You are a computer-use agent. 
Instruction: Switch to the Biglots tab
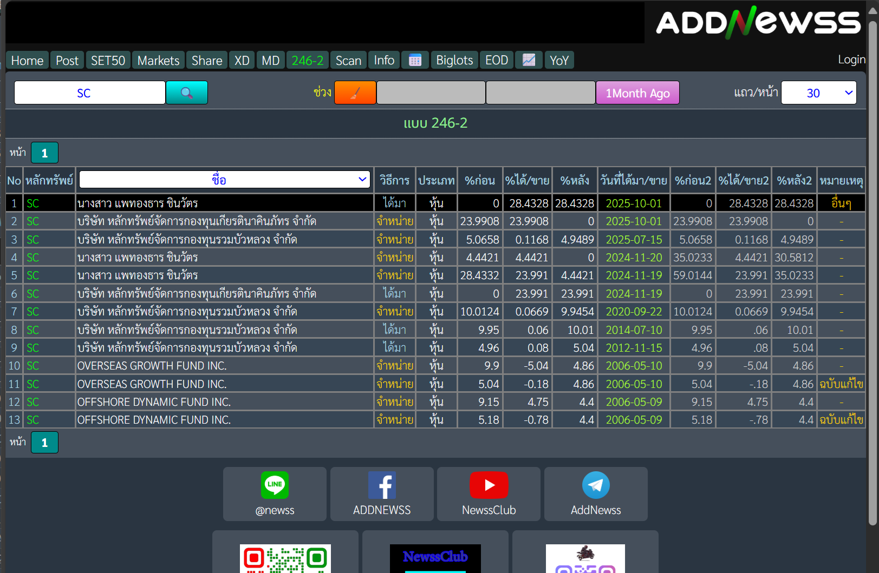click(x=454, y=60)
